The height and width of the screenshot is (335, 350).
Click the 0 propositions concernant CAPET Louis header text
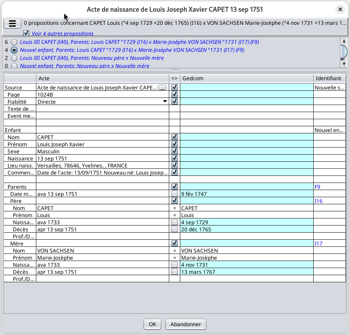click(x=185, y=23)
